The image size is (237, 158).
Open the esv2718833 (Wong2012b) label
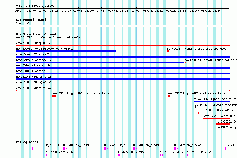tap(34, 82)
